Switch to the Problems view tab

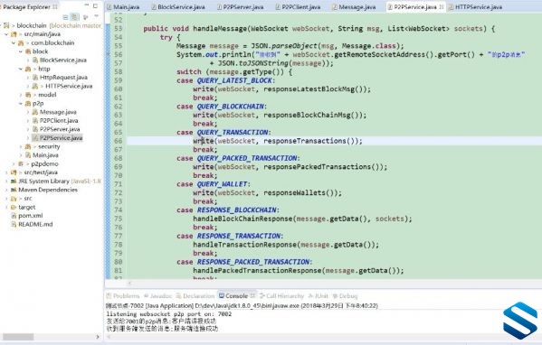pos(123,296)
